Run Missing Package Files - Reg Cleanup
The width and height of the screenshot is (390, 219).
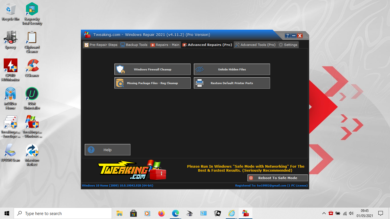click(152, 83)
